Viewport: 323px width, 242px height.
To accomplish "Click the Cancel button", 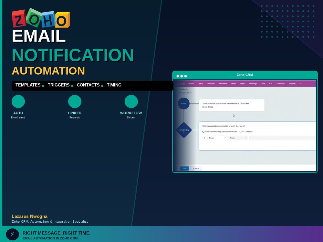I will (x=196, y=168).
